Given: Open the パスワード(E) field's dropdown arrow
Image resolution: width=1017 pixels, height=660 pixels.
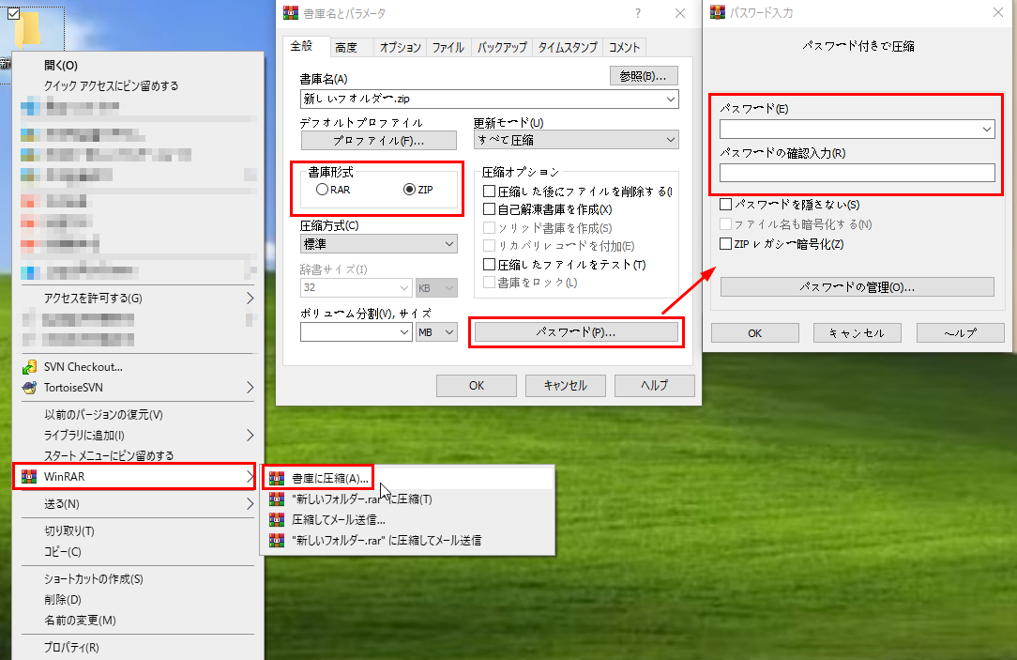Looking at the screenshot, I should (x=987, y=130).
